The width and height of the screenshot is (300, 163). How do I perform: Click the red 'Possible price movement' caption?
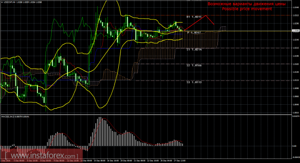[x=247, y=9]
